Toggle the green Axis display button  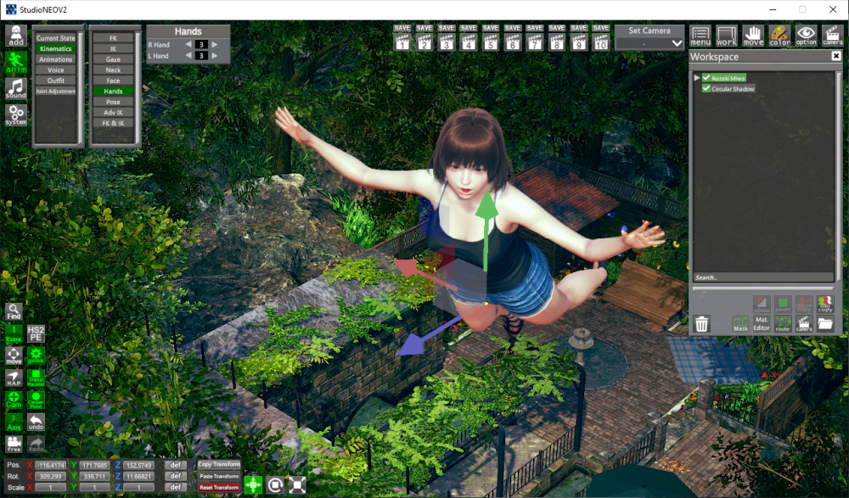(x=14, y=422)
